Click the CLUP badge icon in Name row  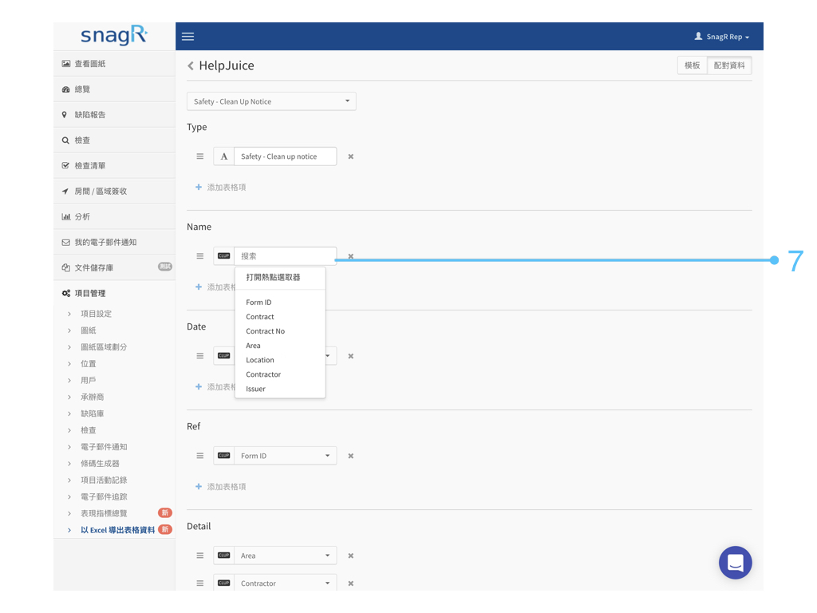click(x=224, y=256)
